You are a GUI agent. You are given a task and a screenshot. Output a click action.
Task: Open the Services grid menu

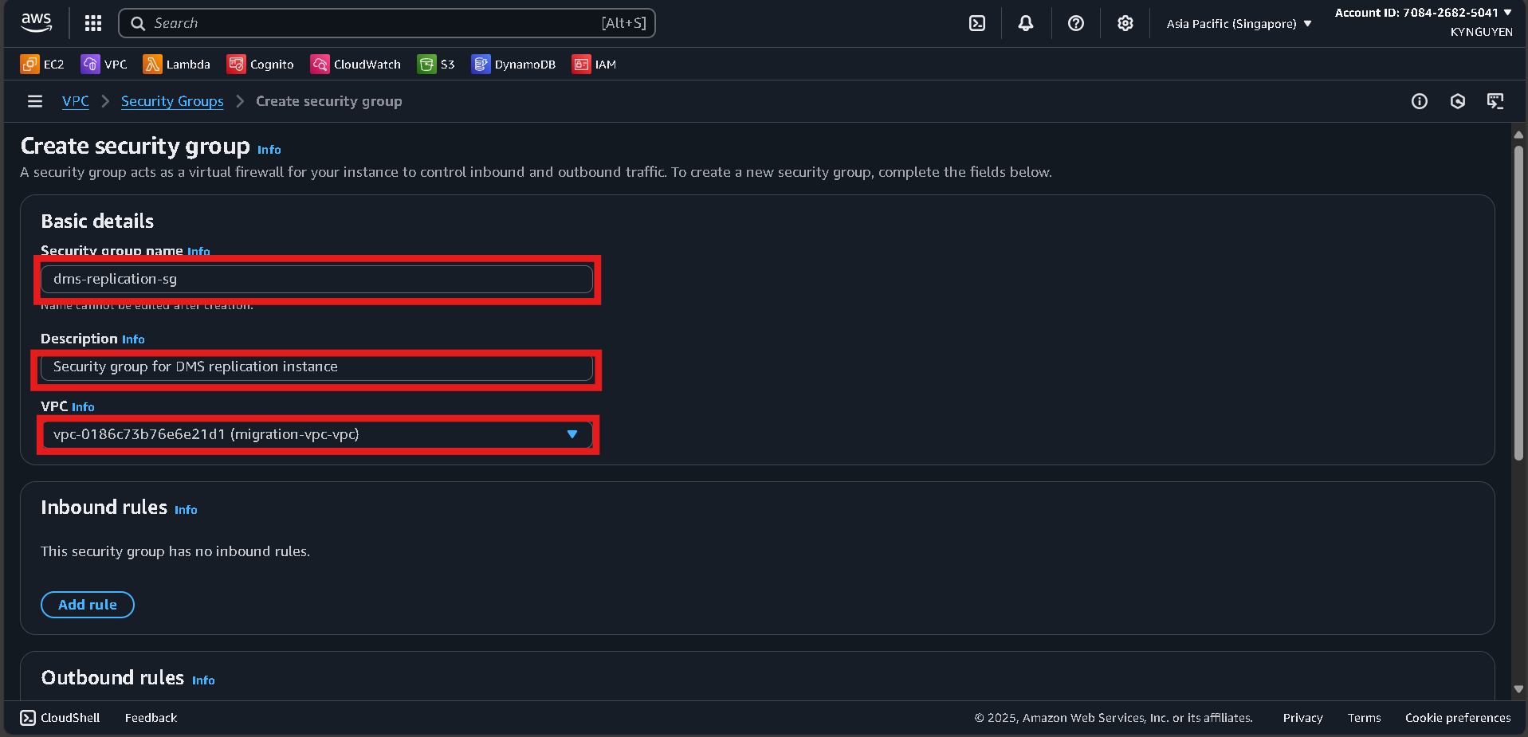click(x=92, y=23)
